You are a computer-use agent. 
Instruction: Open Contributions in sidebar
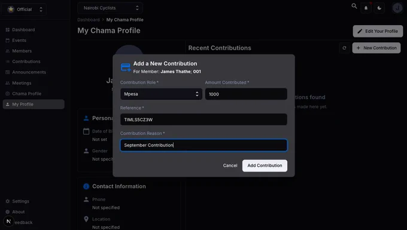(26, 62)
